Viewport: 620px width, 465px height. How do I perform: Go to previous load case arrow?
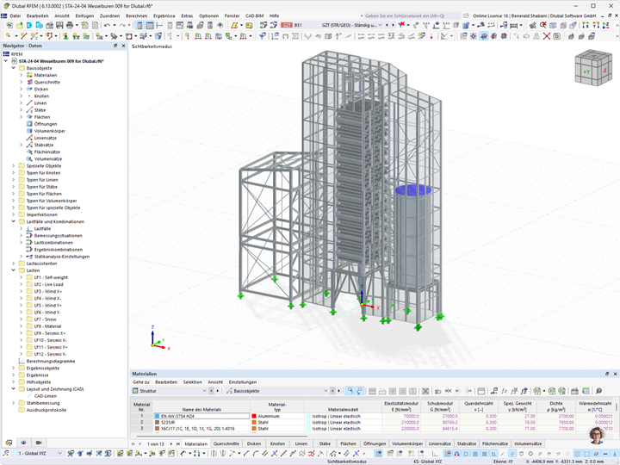387,25
